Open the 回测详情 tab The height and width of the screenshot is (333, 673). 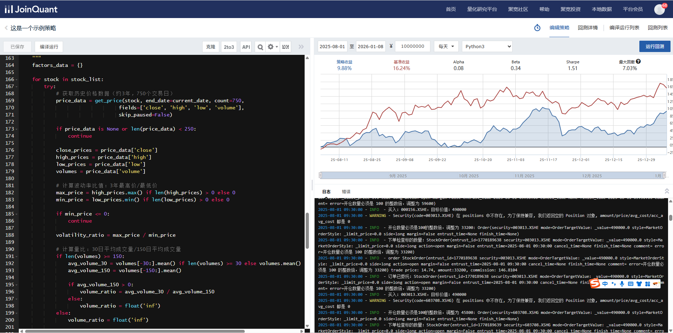click(x=588, y=28)
